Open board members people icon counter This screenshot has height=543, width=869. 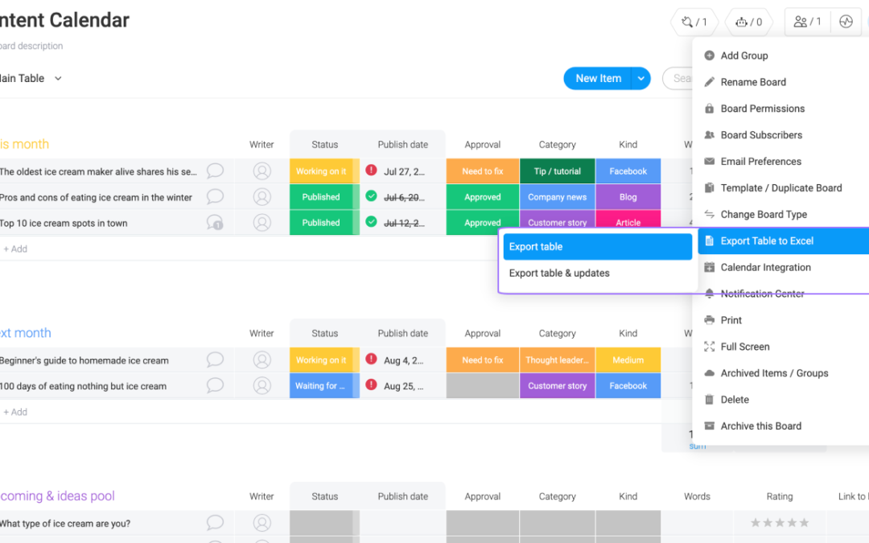[807, 23]
